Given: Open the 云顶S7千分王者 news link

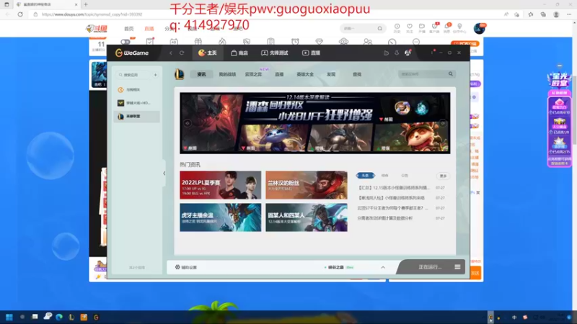Looking at the screenshot, I should pos(392,208).
